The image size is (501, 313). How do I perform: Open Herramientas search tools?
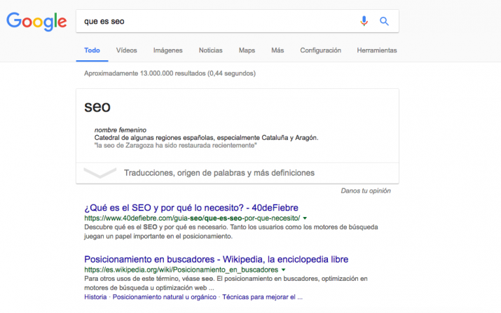[x=377, y=50]
